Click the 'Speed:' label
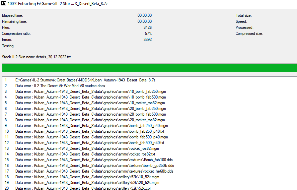 coord(241,21)
